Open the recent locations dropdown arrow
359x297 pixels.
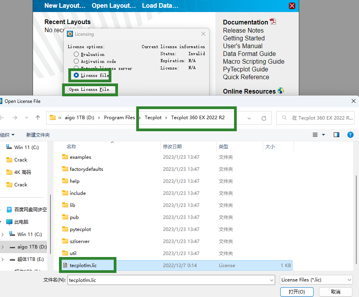pyautogui.click(x=26, y=118)
